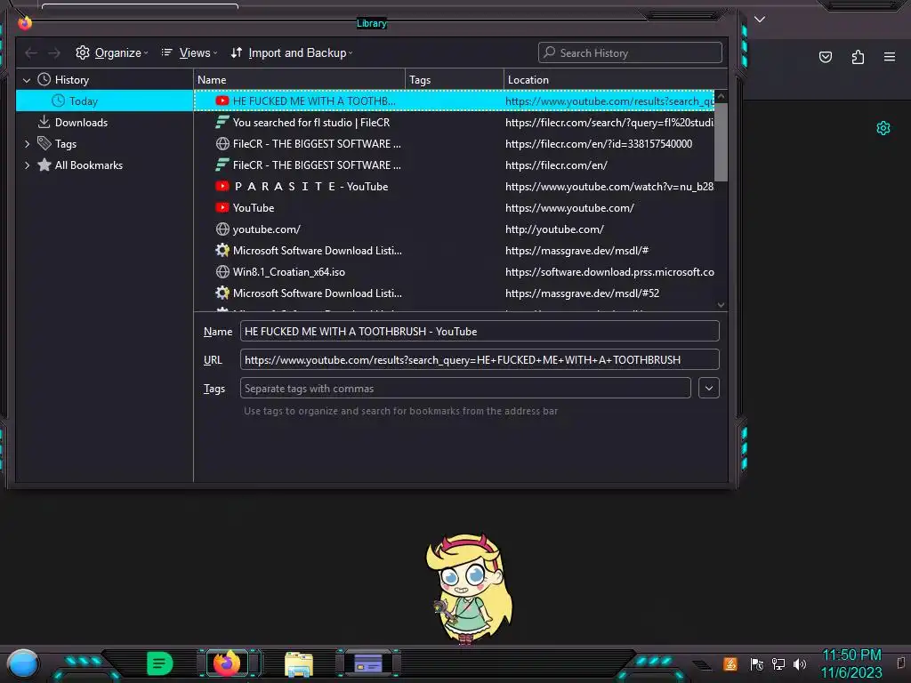Open the Views menu
This screenshot has width=911, height=683.
point(189,52)
